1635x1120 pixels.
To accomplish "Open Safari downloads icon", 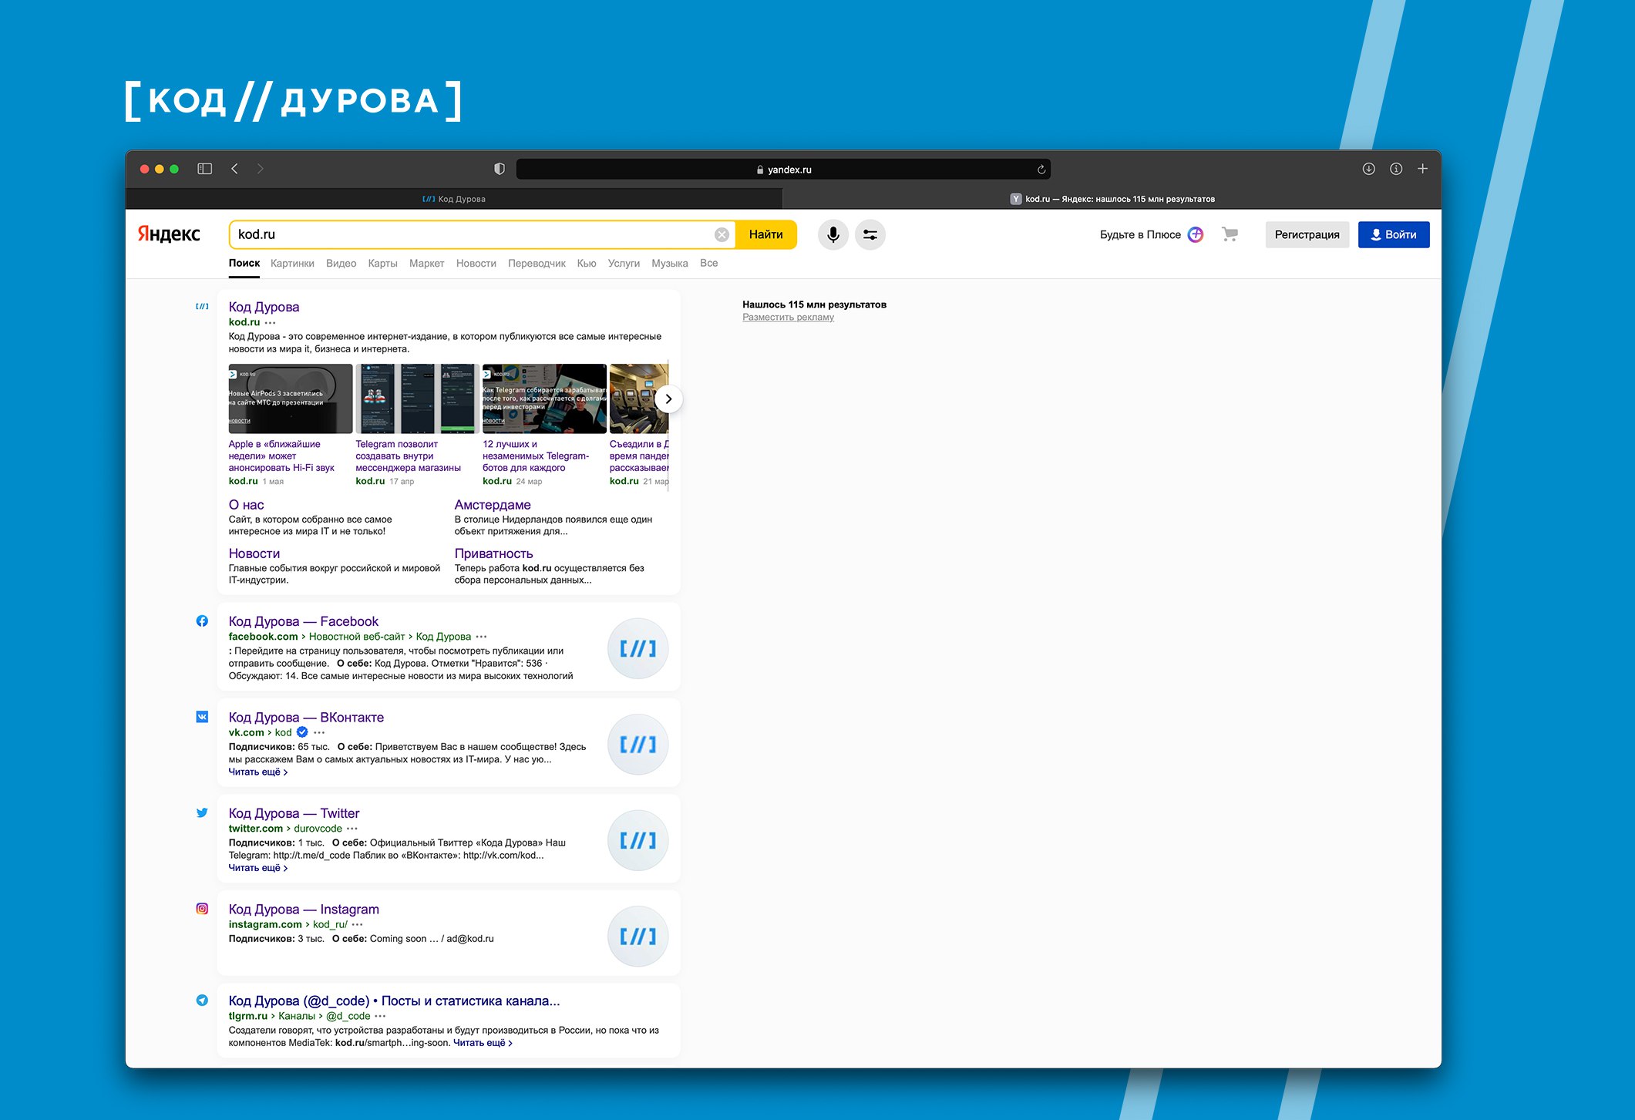I will point(1368,169).
